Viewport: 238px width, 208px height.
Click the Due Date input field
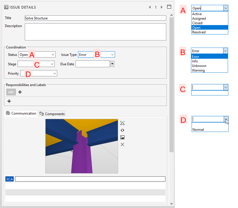(93, 64)
